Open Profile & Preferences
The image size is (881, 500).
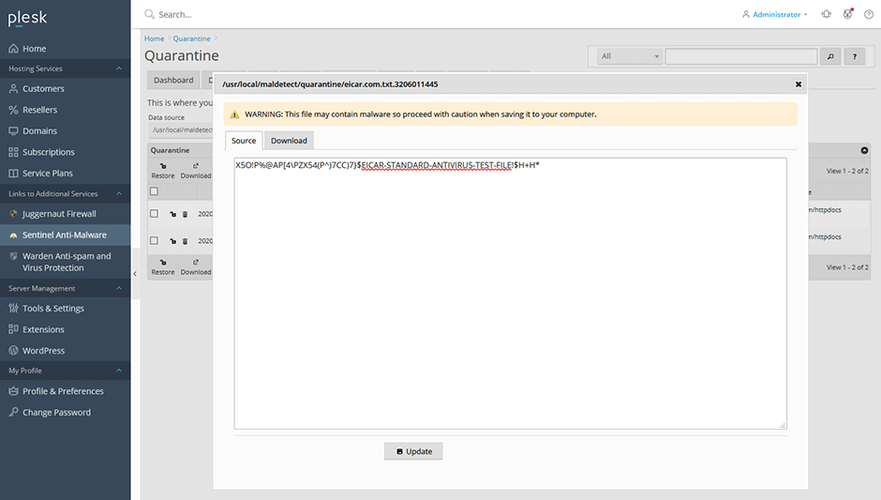point(63,391)
